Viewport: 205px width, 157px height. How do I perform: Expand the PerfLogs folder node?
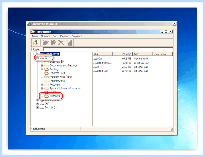tap(42, 69)
